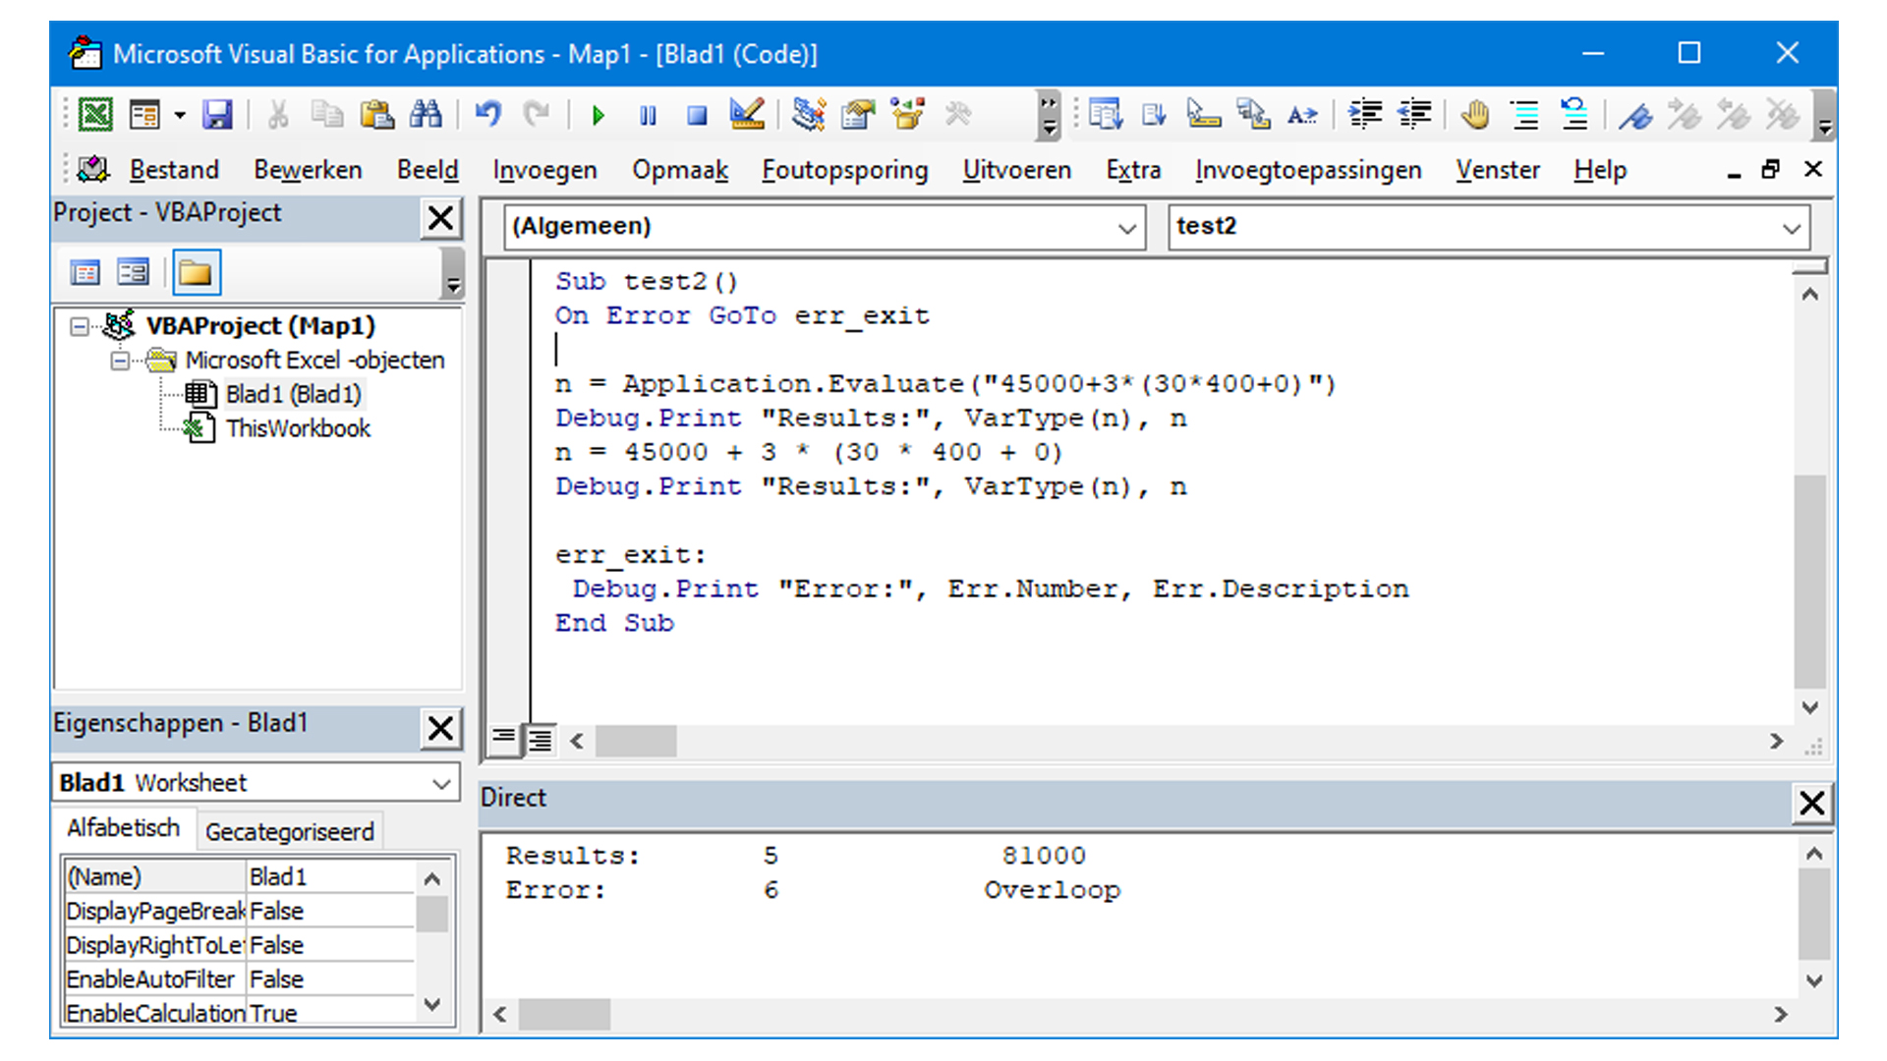Select the Alfabetisch tab

point(124,828)
